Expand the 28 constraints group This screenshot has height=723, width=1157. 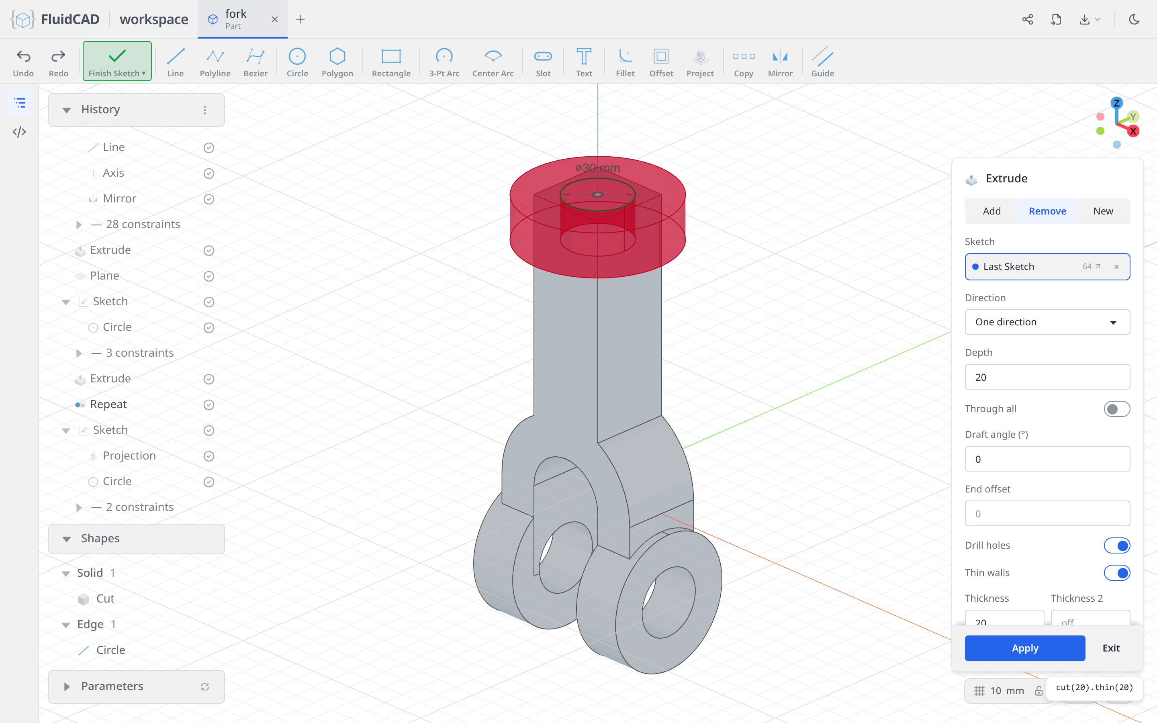(79, 224)
